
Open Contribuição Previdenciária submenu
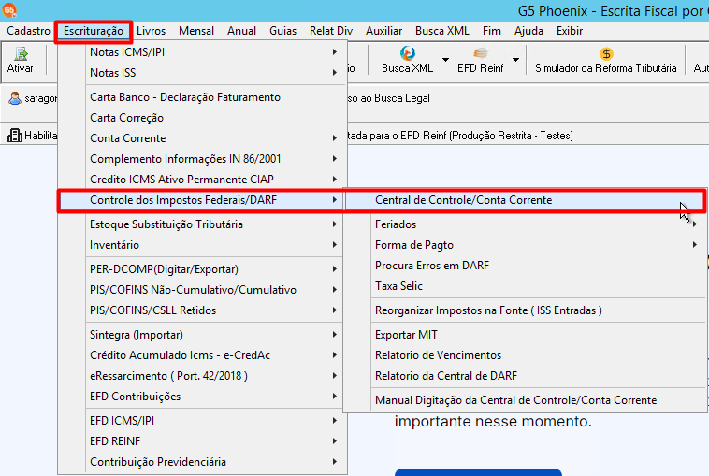[x=202, y=462]
